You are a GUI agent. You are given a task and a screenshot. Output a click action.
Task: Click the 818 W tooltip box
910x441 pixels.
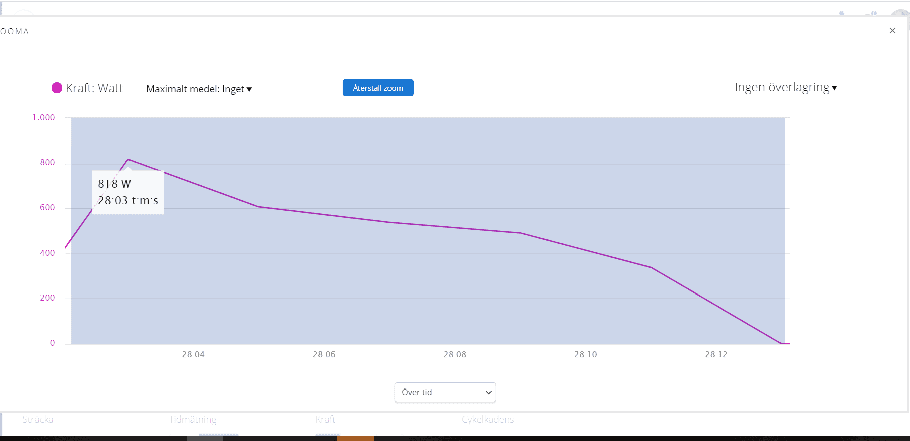click(128, 193)
